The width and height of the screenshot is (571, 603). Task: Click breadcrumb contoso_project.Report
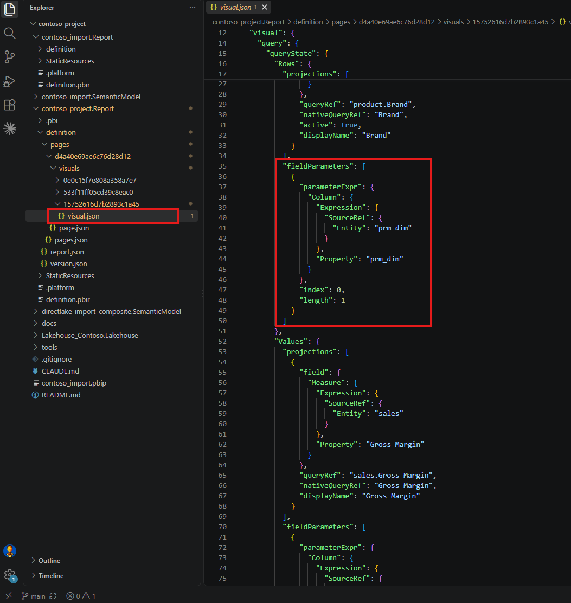(x=248, y=22)
